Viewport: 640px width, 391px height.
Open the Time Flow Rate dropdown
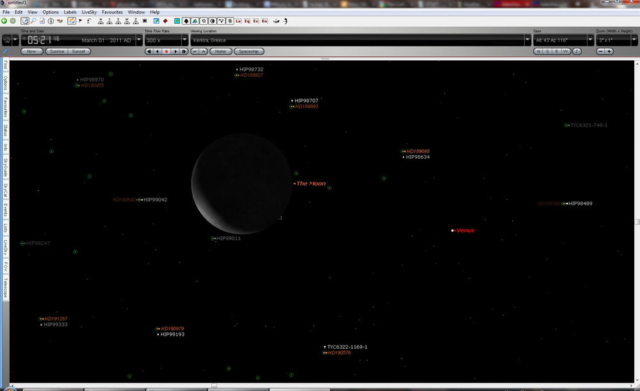pyautogui.click(x=184, y=40)
